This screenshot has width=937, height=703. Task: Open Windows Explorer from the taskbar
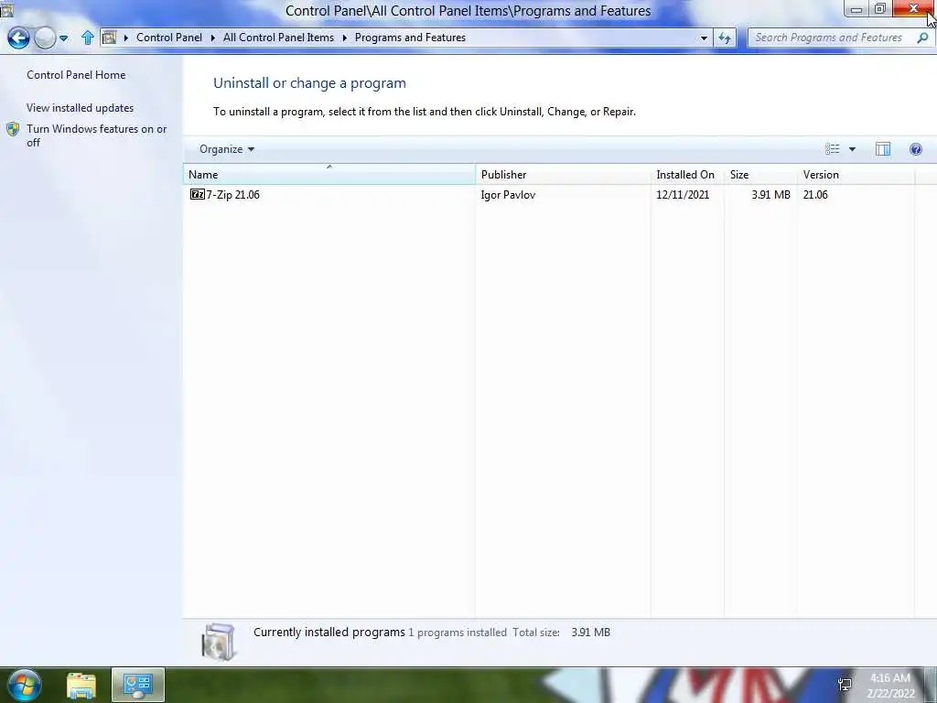click(x=81, y=685)
